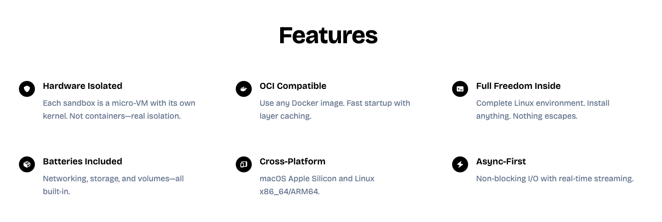This screenshot has height=222, width=662.
Task: Select the Hardware Isolated title
Action: pos(82,86)
